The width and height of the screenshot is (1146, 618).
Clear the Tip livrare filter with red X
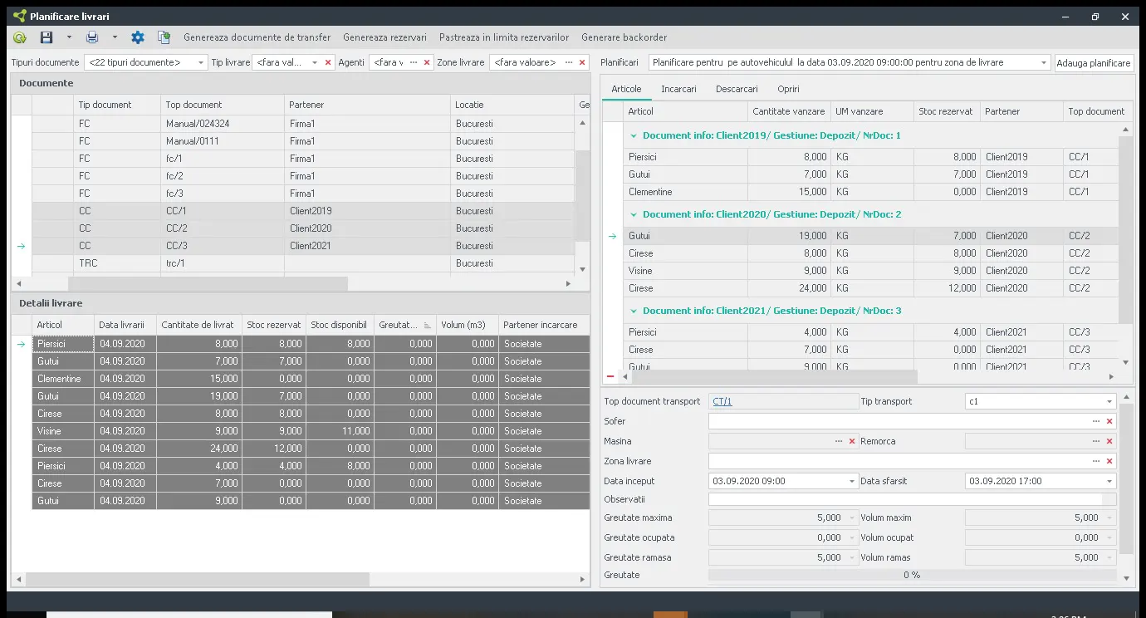328,62
